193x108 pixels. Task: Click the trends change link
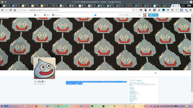139,80
